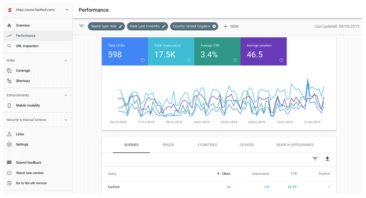The width and height of the screenshot is (366, 198).
Task: Open the property selector dropdown arrow
Action: pos(67,10)
